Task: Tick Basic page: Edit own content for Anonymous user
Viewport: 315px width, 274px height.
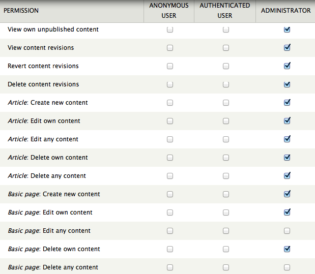Action: (x=170, y=212)
